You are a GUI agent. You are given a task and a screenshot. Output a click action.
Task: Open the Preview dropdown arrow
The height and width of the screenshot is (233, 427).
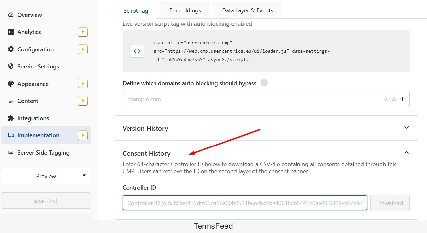(x=84, y=176)
